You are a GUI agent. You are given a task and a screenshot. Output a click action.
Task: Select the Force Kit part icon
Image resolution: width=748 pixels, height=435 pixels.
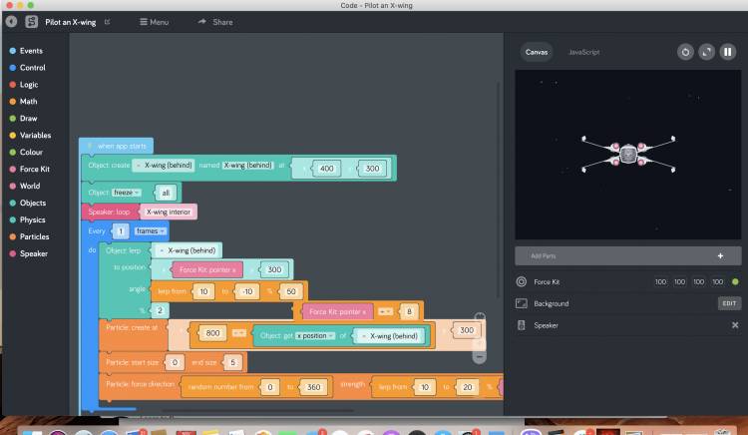(522, 282)
